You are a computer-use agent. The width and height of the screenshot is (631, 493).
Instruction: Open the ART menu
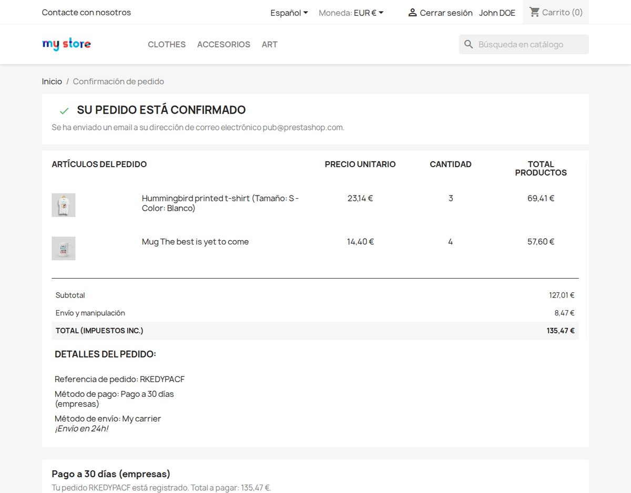pyautogui.click(x=270, y=45)
